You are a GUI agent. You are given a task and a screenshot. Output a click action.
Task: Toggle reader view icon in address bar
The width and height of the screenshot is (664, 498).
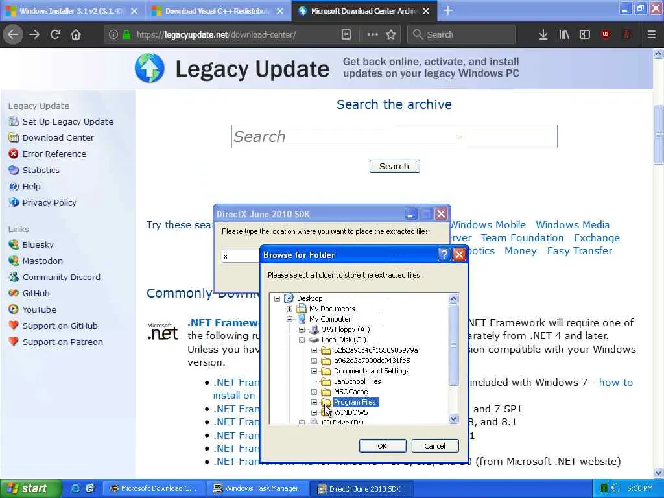click(x=346, y=34)
